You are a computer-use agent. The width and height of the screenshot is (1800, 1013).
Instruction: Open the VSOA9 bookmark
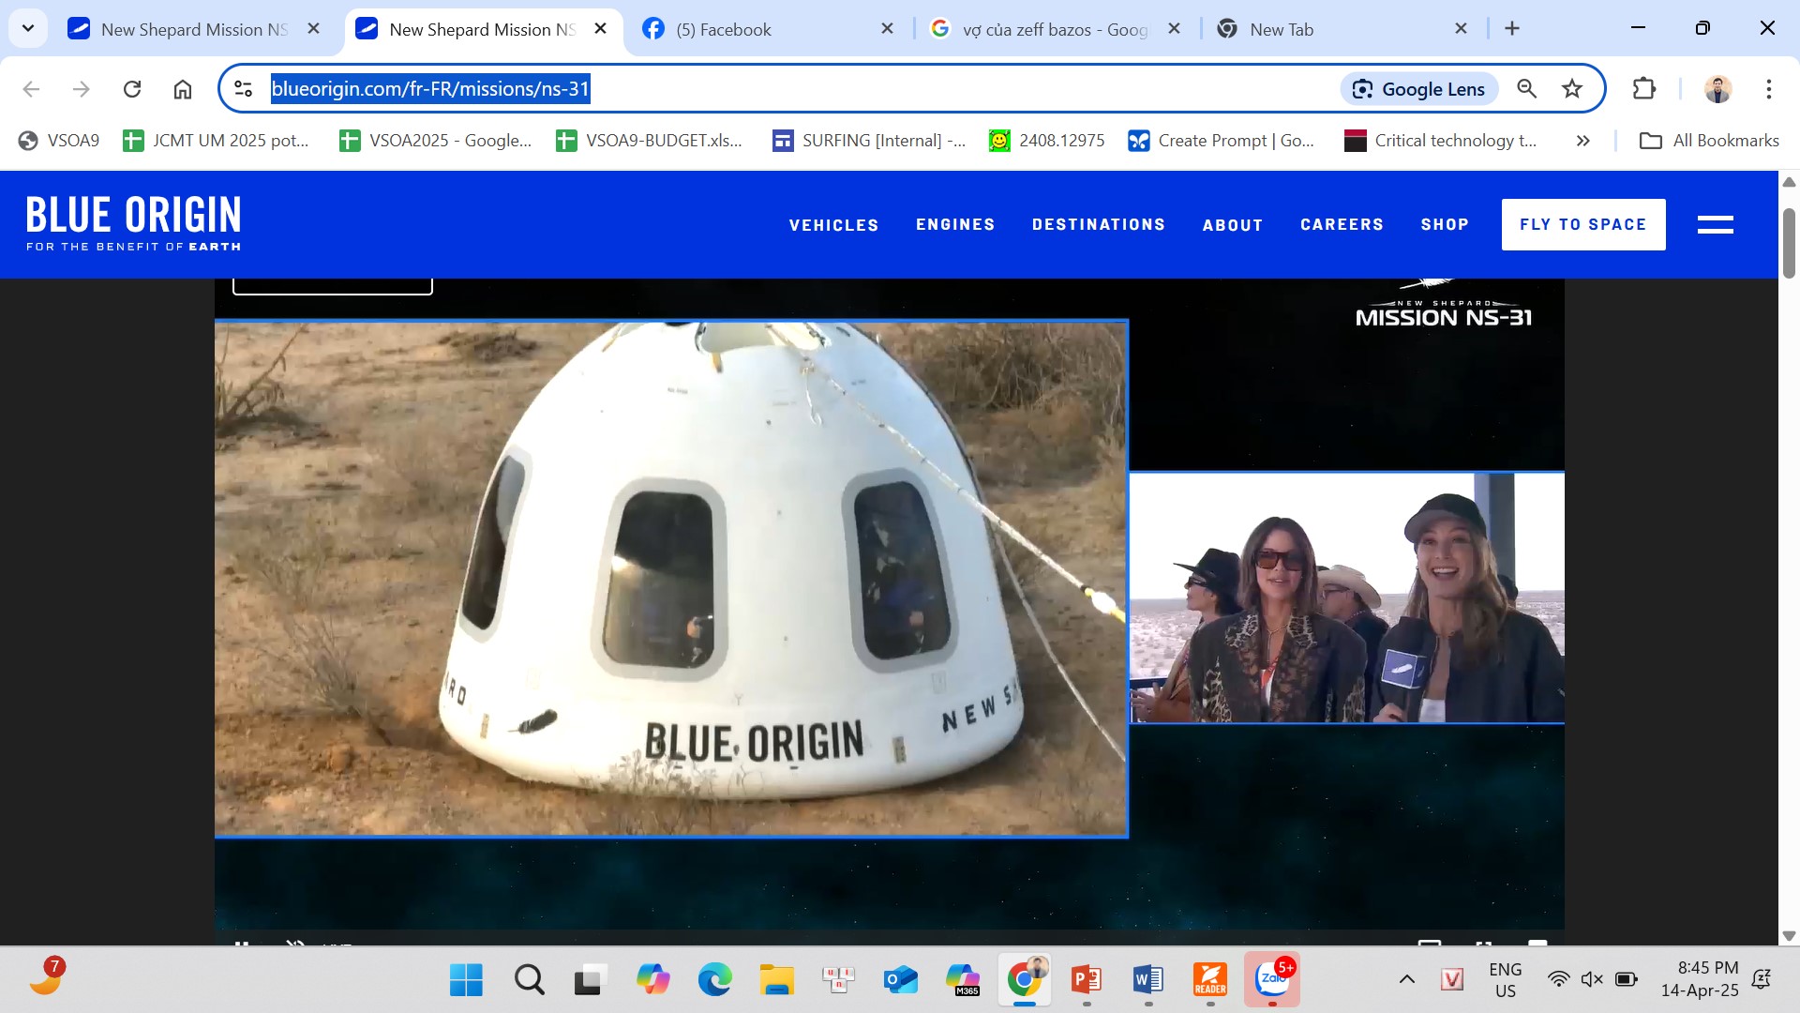pos(59,141)
